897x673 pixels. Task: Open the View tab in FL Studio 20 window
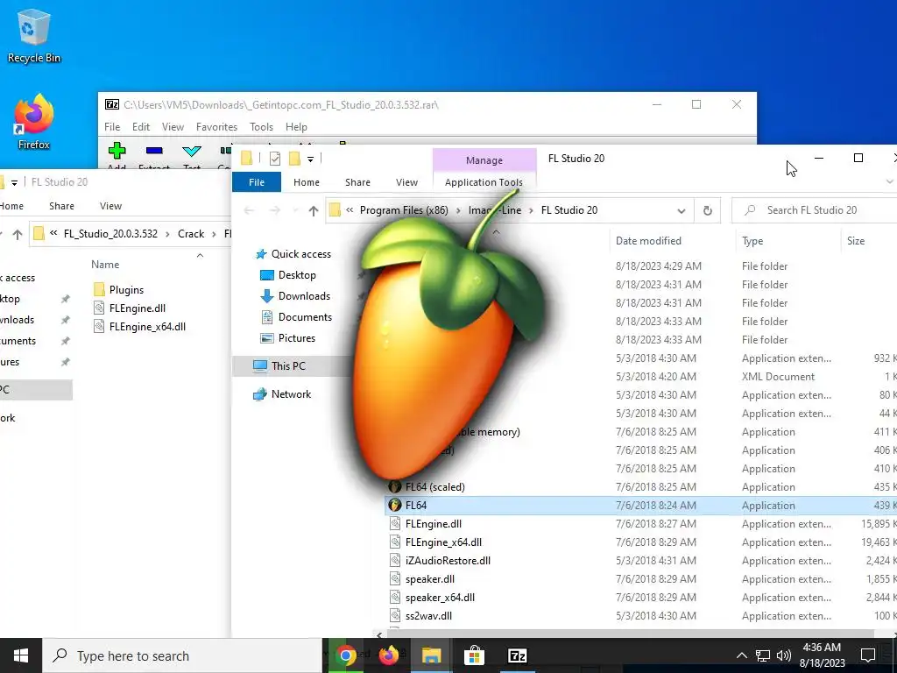pyautogui.click(x=406, y=182)
